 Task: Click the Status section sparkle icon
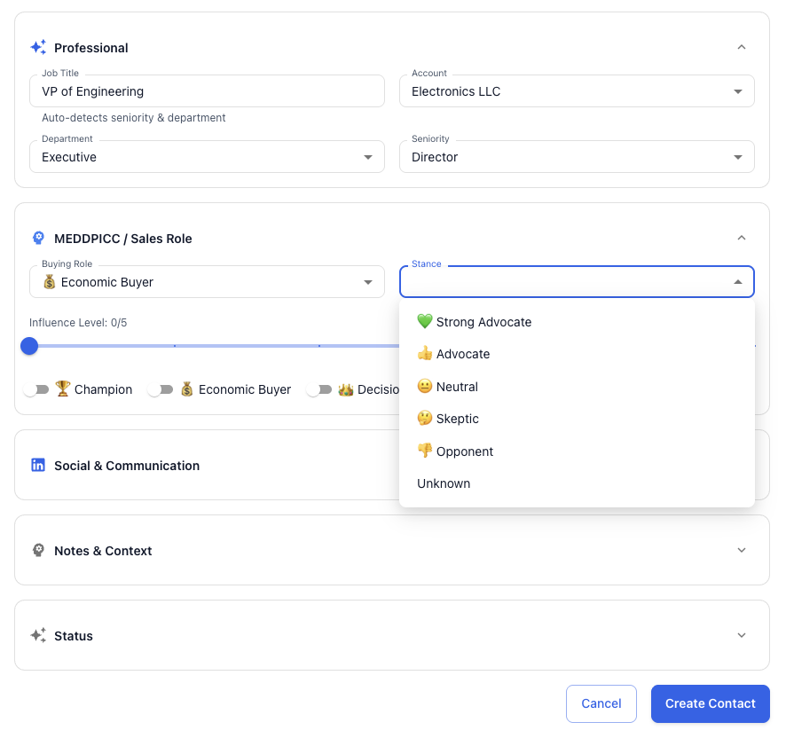pyautogui.click(x=38, y=636)
